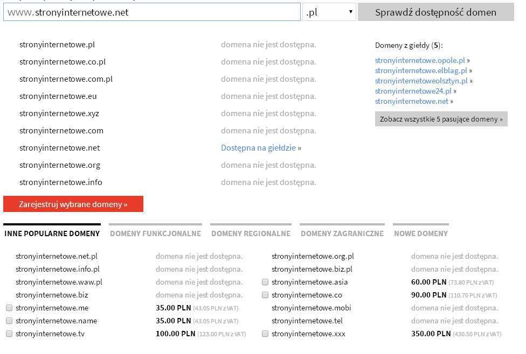526x354 pixels.
Task: Select Inne popularne domeny tab
Action: click(52, 233)
